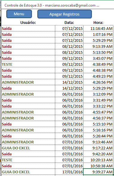Select the TESTE cell dated 09/12/2015
114x176 pixels.
tap(28, 64)
